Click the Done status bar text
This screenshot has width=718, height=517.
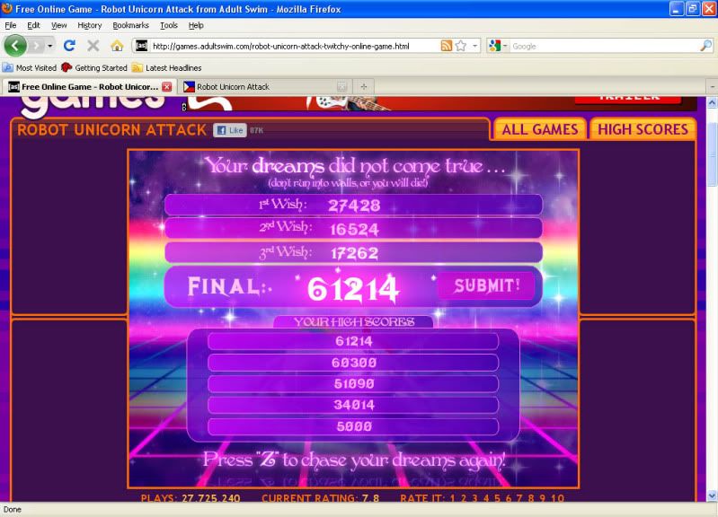(x=13, y=510)
